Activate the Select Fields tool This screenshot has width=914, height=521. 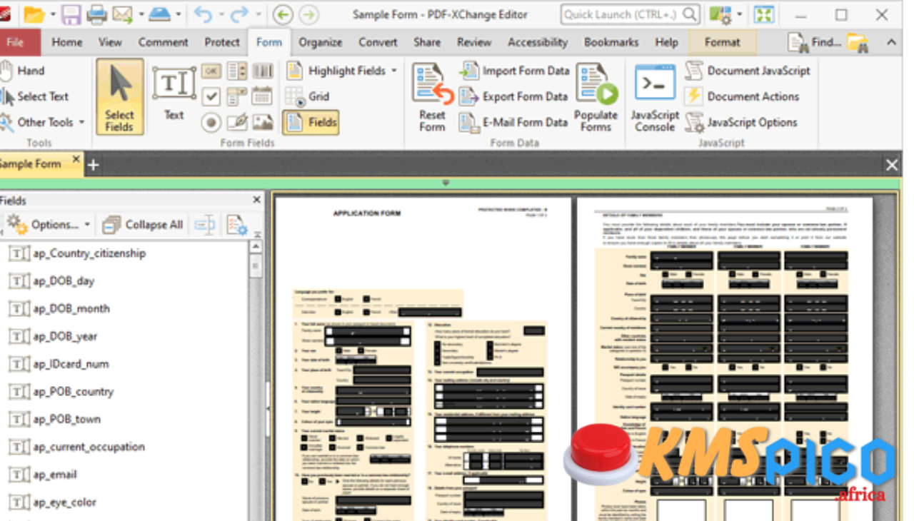(119, 97)
